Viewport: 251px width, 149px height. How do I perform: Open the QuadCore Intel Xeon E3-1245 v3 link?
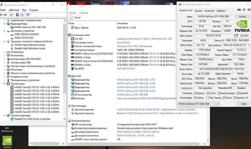[144, 39]
